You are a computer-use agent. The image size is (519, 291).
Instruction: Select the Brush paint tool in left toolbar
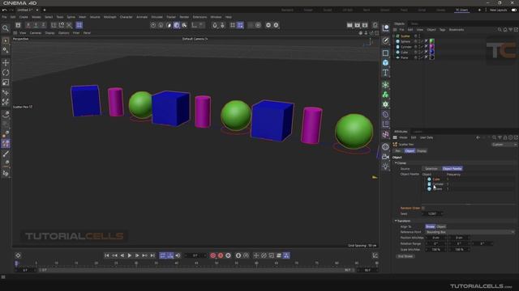click(6, 154)
